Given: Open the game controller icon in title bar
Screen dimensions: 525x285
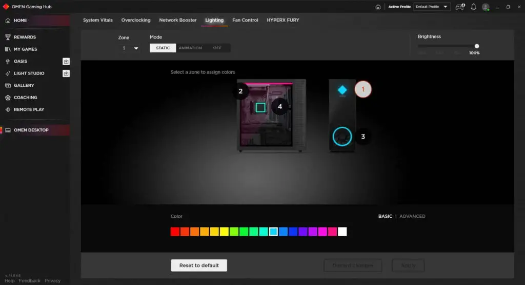Looking at the screenshot, I should click(x=460, y=7).
